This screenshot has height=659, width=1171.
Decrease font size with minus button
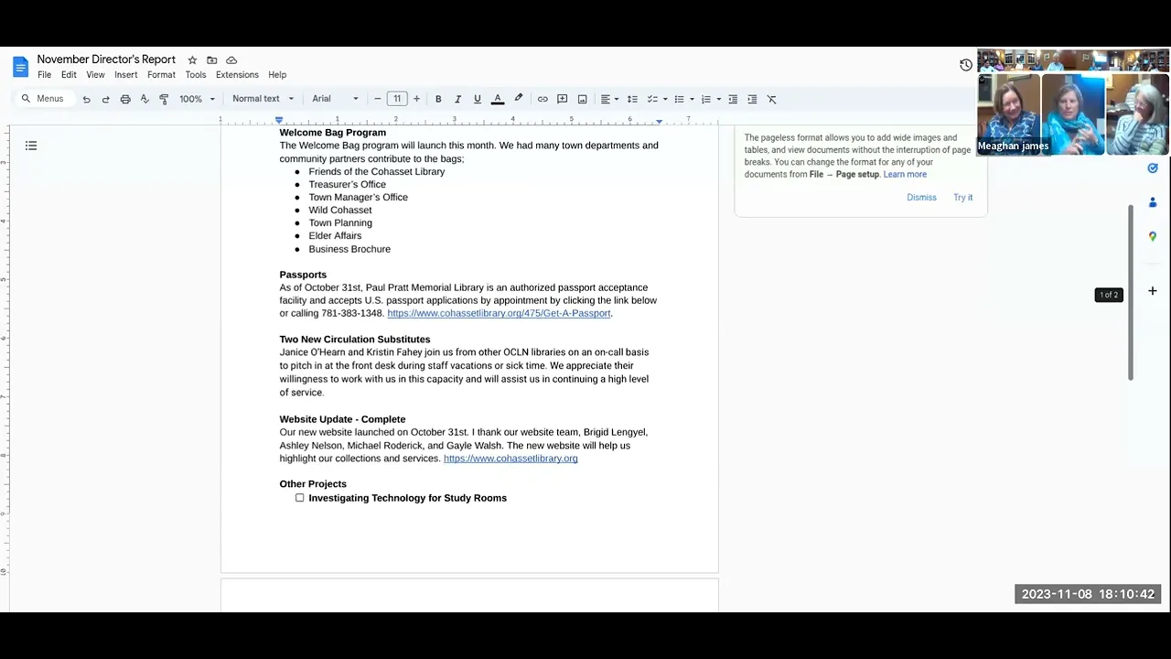coord(377,99)
